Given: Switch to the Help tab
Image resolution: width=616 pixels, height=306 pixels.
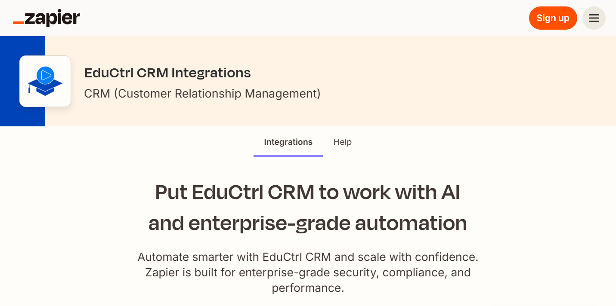Looking at the screenshot, I should tap(342, 142).
